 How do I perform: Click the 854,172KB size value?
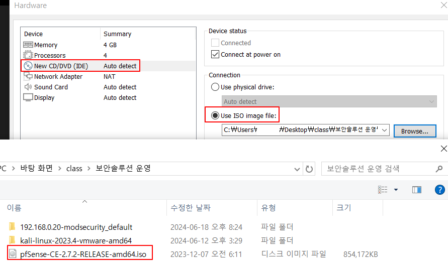pos(361,254)
